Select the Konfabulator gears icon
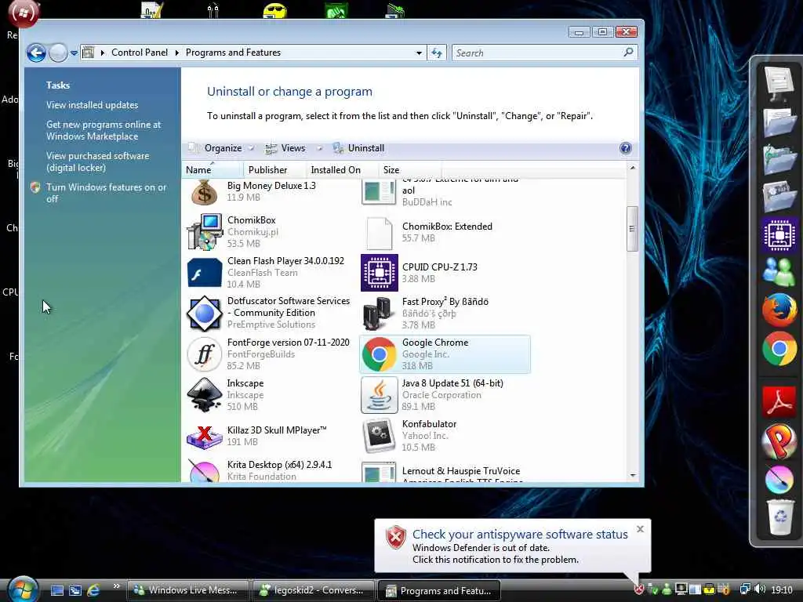This screenshot has width=803, height=602. (380, 436)
